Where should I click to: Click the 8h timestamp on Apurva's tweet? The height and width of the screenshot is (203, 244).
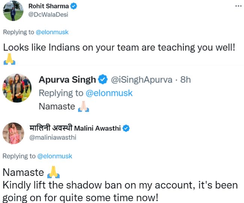click(x=185, y=80)
